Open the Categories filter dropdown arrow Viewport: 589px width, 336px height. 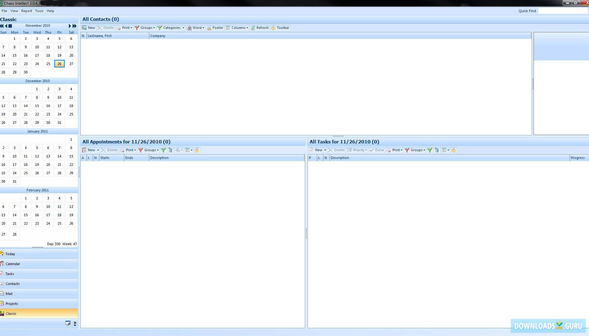click(x=183, y=28)
